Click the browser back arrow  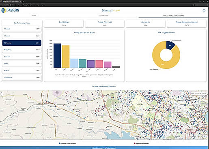coord(1,5)
